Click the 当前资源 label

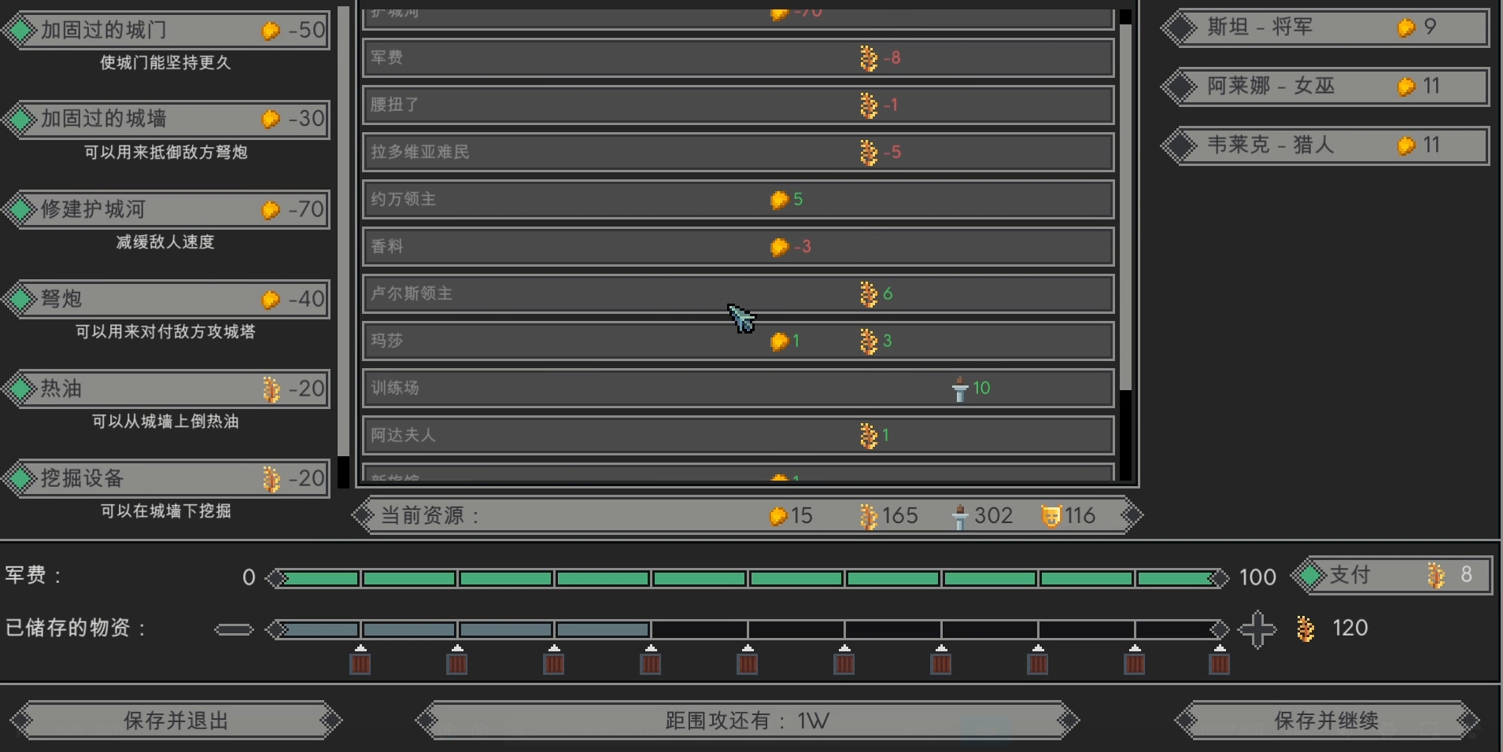point(430,516)
